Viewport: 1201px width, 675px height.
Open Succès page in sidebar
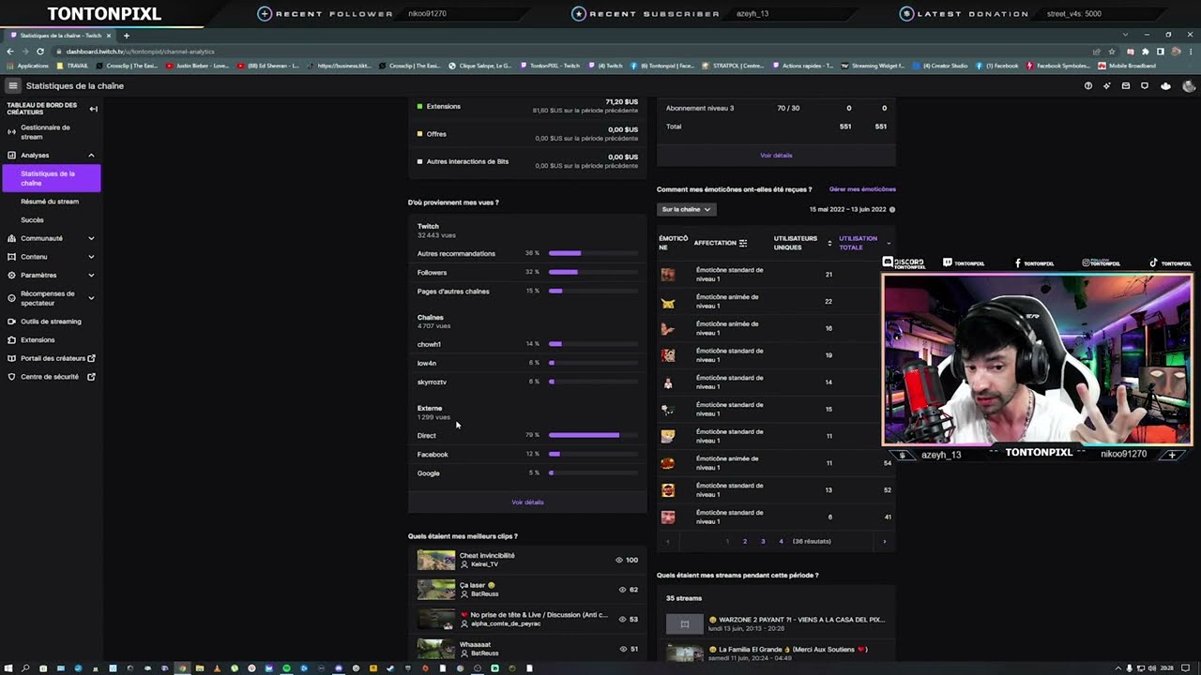[33, 220]
